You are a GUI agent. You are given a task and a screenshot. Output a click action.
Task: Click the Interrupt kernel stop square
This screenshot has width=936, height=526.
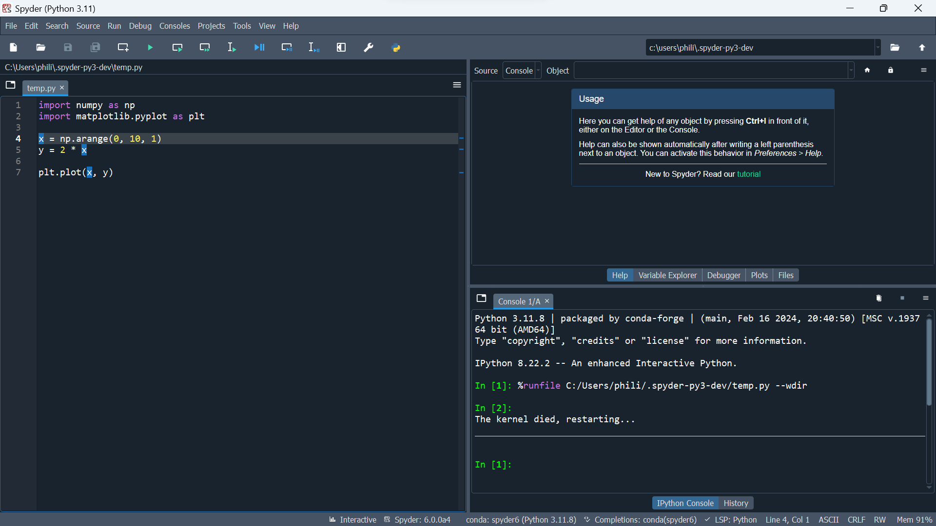pos(902,299)
